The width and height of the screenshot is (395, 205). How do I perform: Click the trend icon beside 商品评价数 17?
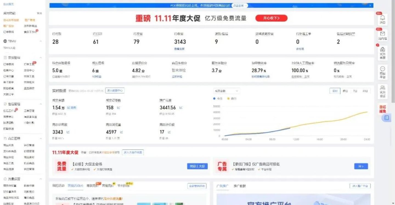[x=169, y=132]
